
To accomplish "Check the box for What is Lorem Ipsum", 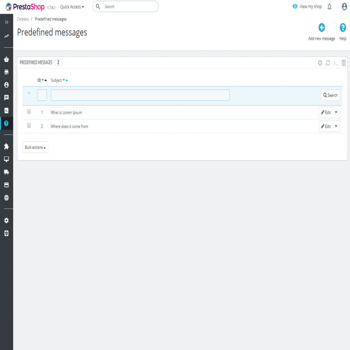I will click(29, 111).
